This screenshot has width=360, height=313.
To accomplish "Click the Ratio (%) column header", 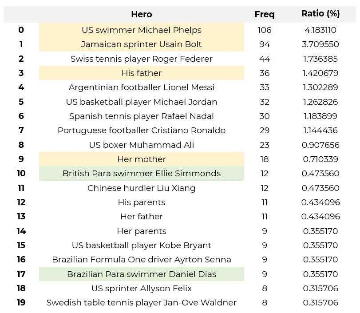I will point(320,14).
